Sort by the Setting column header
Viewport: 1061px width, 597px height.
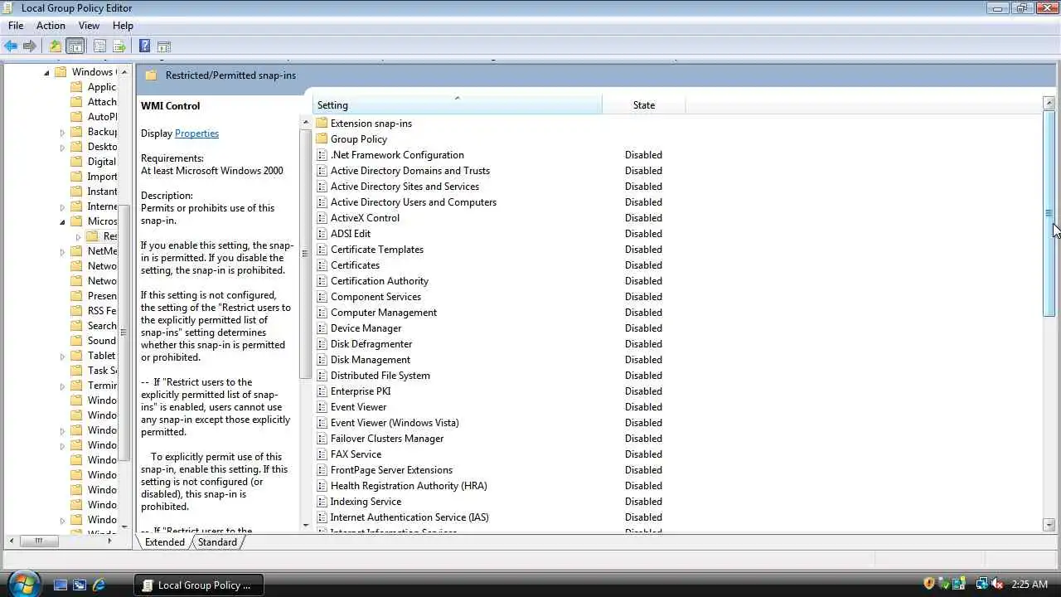tap(458, 105)
